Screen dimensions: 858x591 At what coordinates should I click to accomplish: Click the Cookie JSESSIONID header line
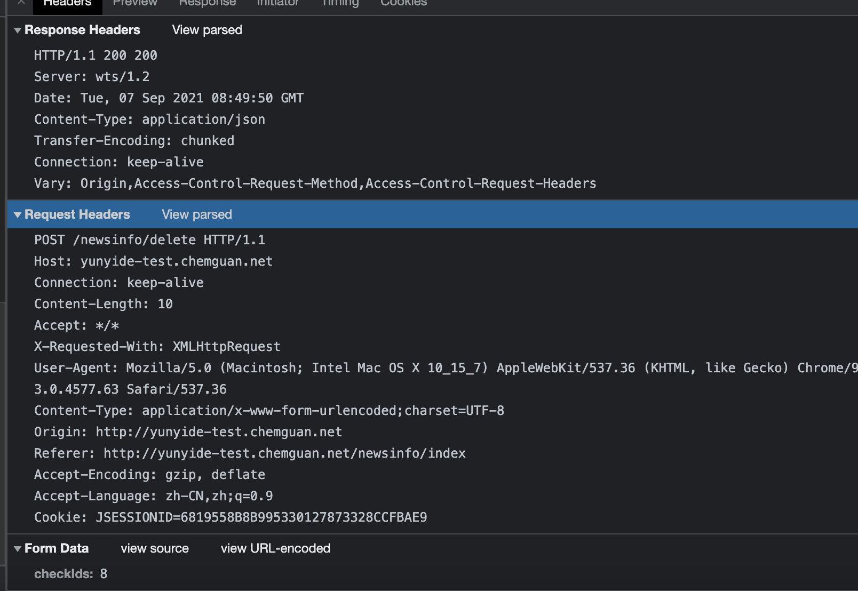pyautogui.click(x=231, y=517)
